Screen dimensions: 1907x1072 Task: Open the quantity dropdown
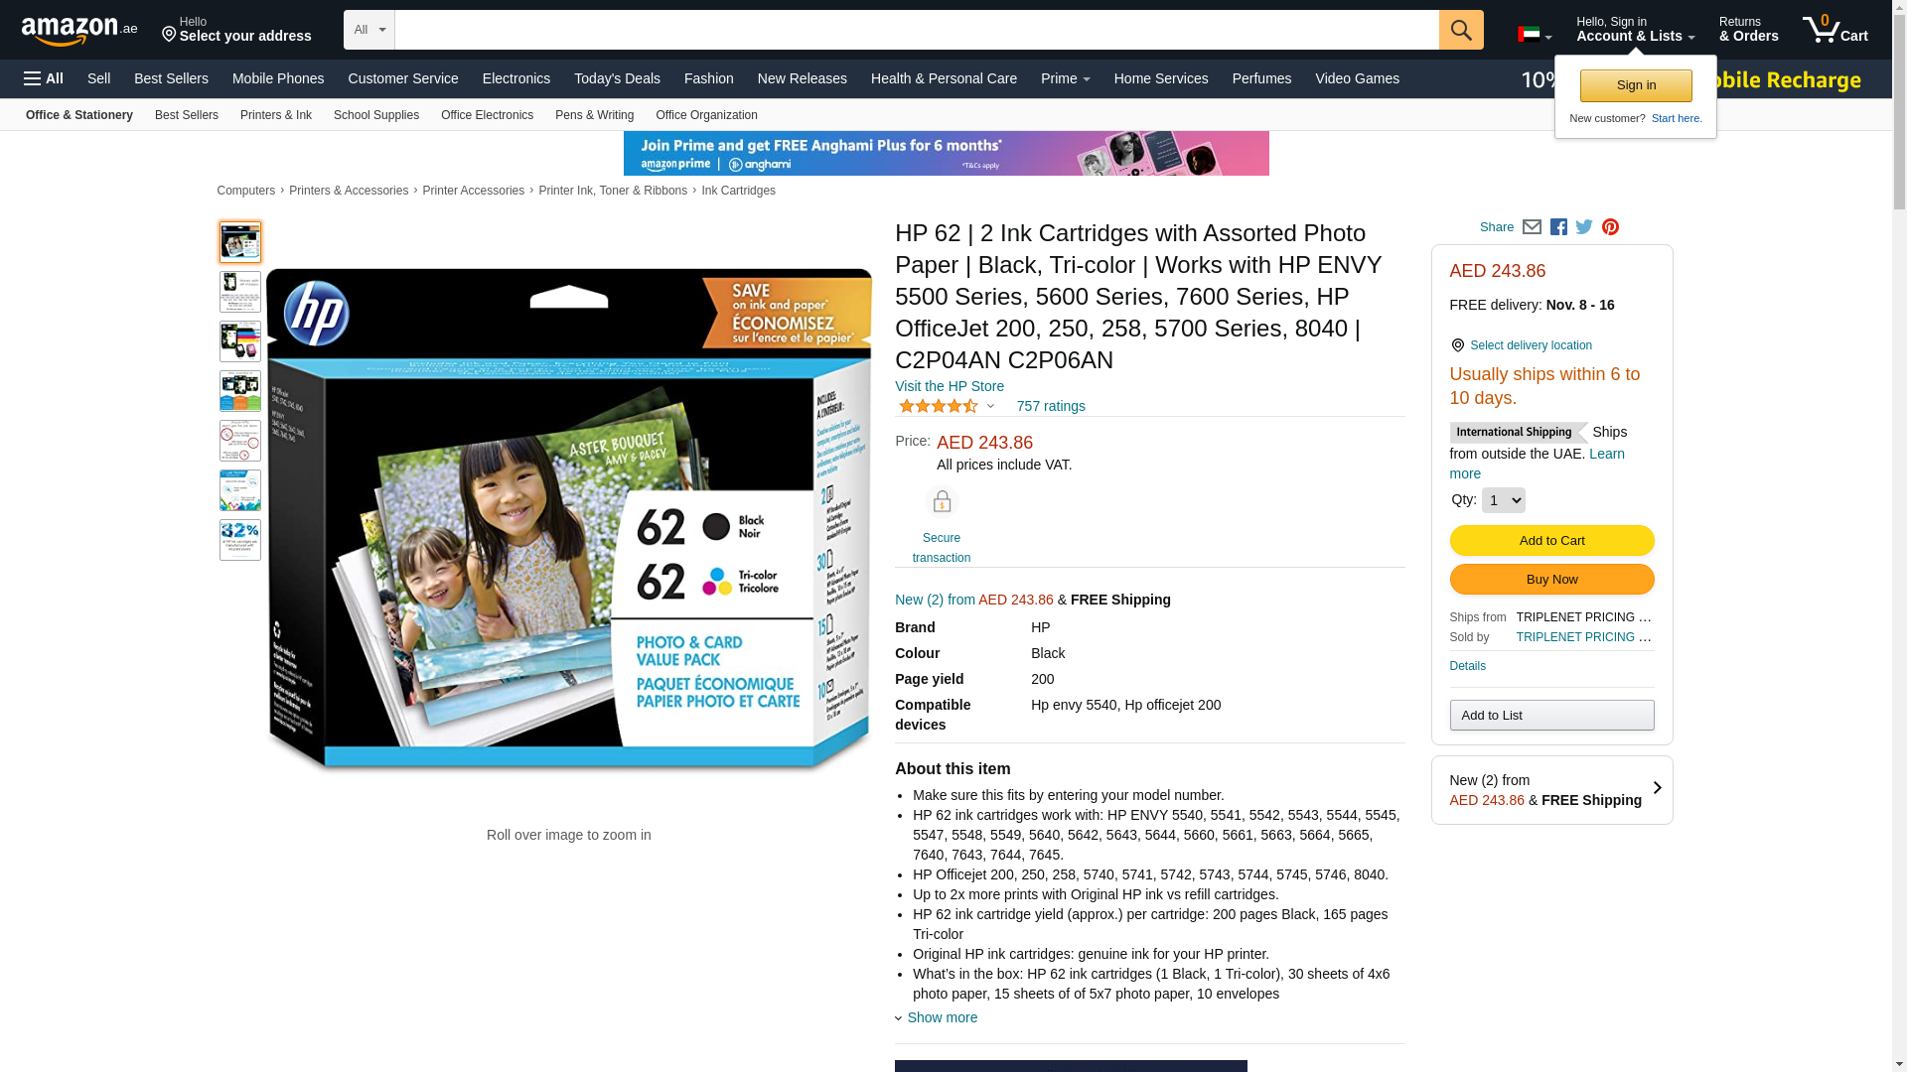[x=1503, y=500]
